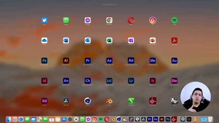Launch Blender from the Launchpad grid
Image resolution: width=219 pixels, height=123 pixels.
(109, 101)
